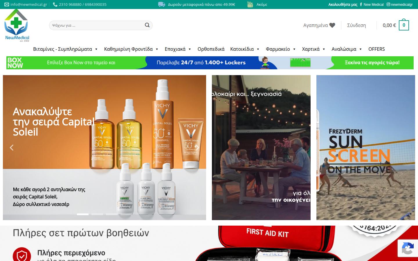Open the Φαρμακείο menu
The width and height of the screenshot is (418, 261).
coord(278,49)
